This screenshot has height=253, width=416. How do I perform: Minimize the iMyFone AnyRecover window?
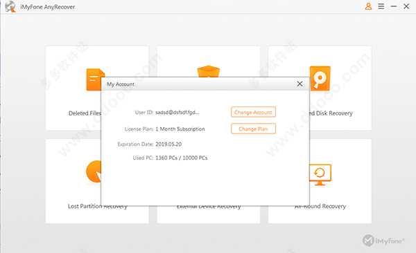(394, 6)
